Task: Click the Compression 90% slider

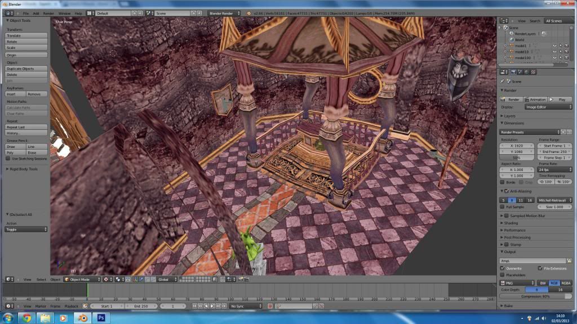Action: (x=536, y=296)
